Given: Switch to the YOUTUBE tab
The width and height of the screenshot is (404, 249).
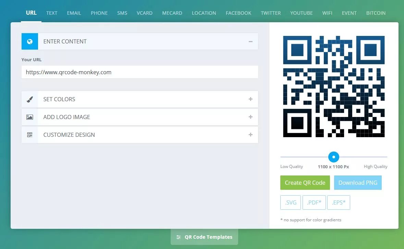Looking at the screenshot, I should point(301,13).
